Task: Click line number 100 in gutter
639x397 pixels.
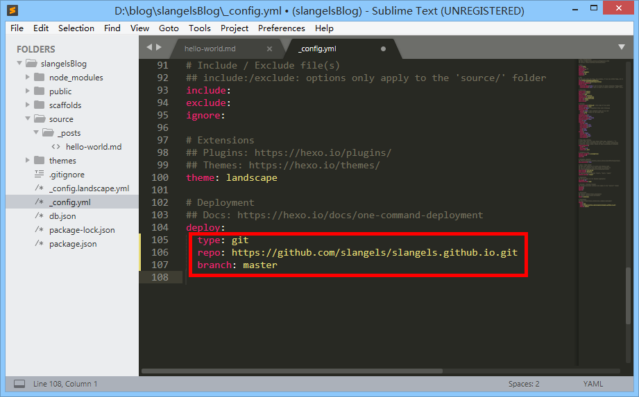Action: point(160,178)
